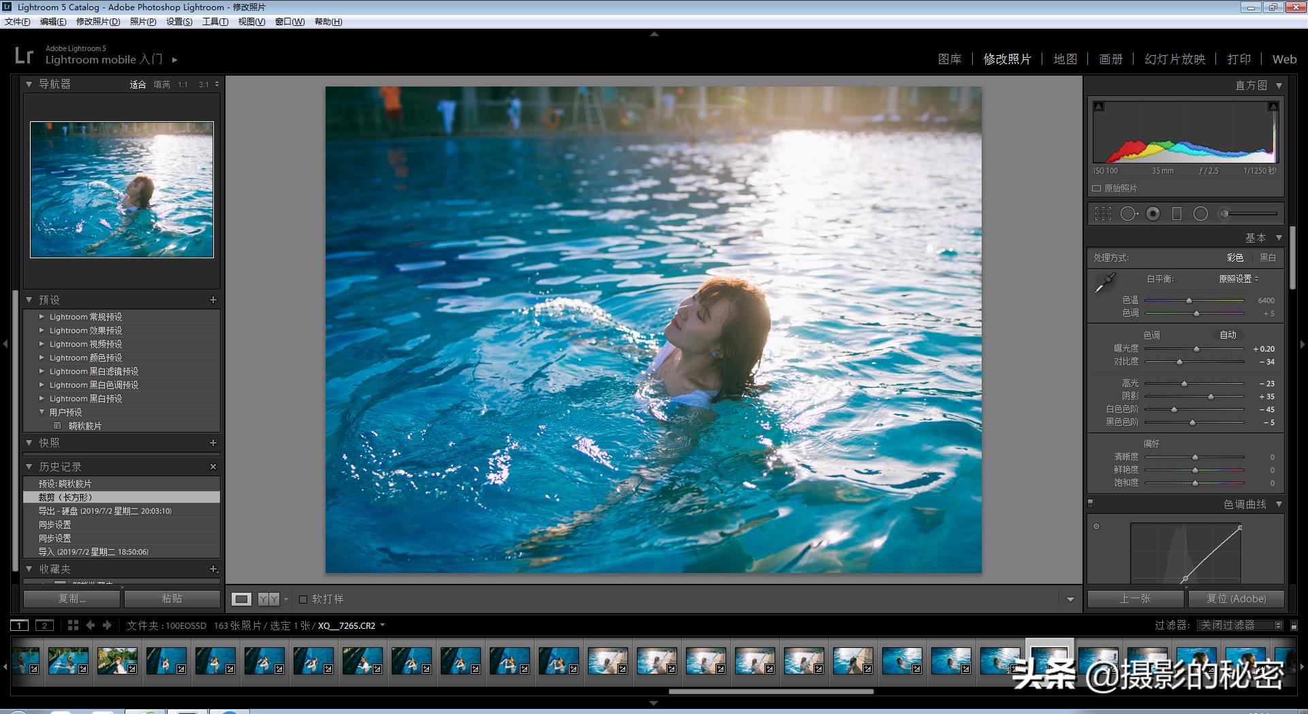1308x714 pixels.
Task: Open Lightroom mobile activity arrow
Action: (175, 60)
